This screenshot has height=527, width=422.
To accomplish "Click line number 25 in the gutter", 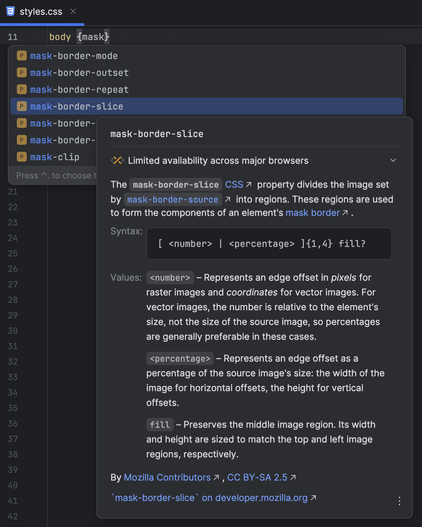I will [x=13, y=253].
